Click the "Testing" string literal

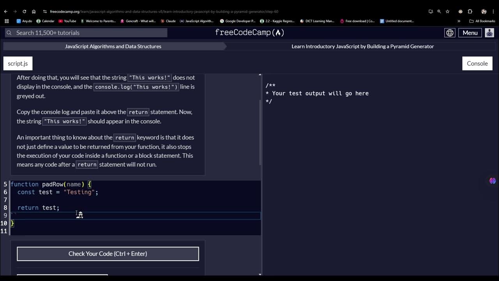point(79,192)
